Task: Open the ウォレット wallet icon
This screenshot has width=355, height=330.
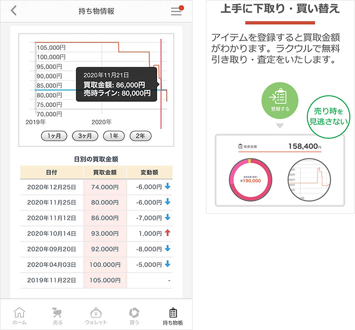Action: (96, 313)
